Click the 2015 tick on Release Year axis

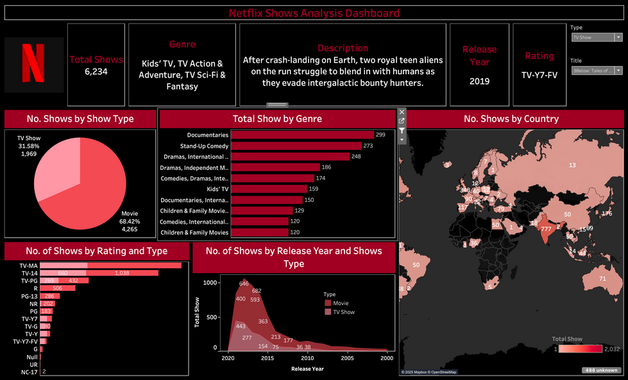(x=267, y=358)
